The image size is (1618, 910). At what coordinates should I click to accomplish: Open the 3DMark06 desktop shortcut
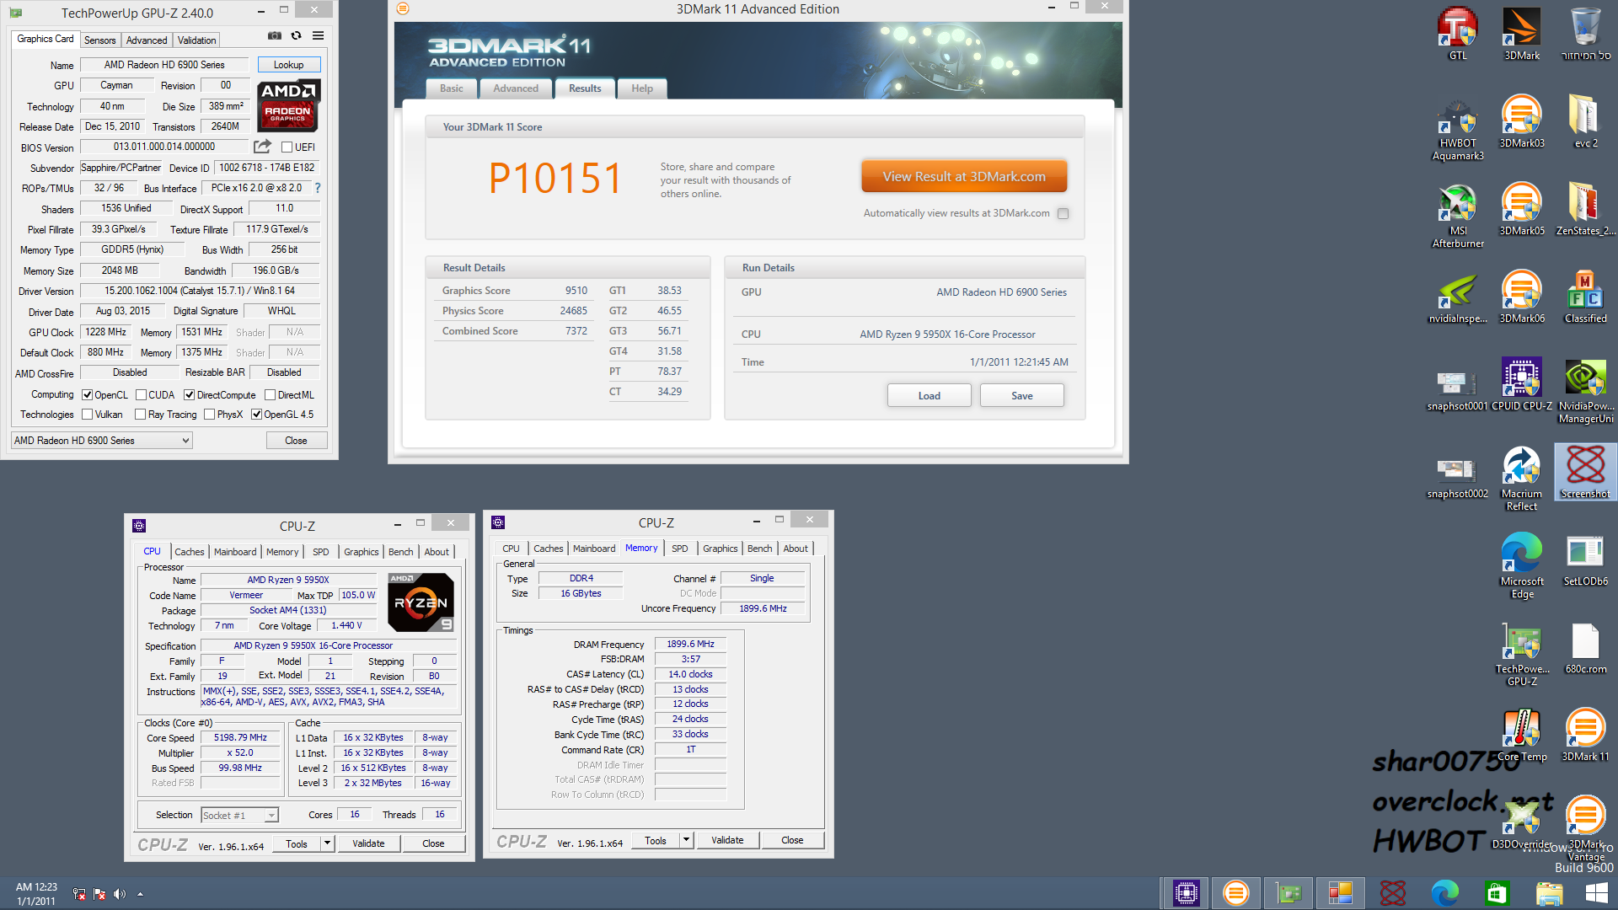tap(1522, 297)
